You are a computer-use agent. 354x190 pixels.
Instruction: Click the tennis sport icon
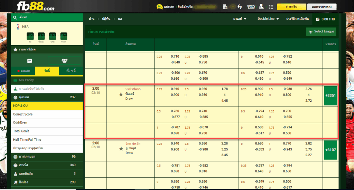tap(15, 165)
